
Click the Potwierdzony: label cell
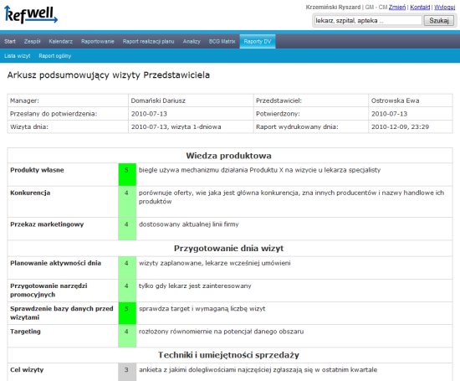point(311,114)
